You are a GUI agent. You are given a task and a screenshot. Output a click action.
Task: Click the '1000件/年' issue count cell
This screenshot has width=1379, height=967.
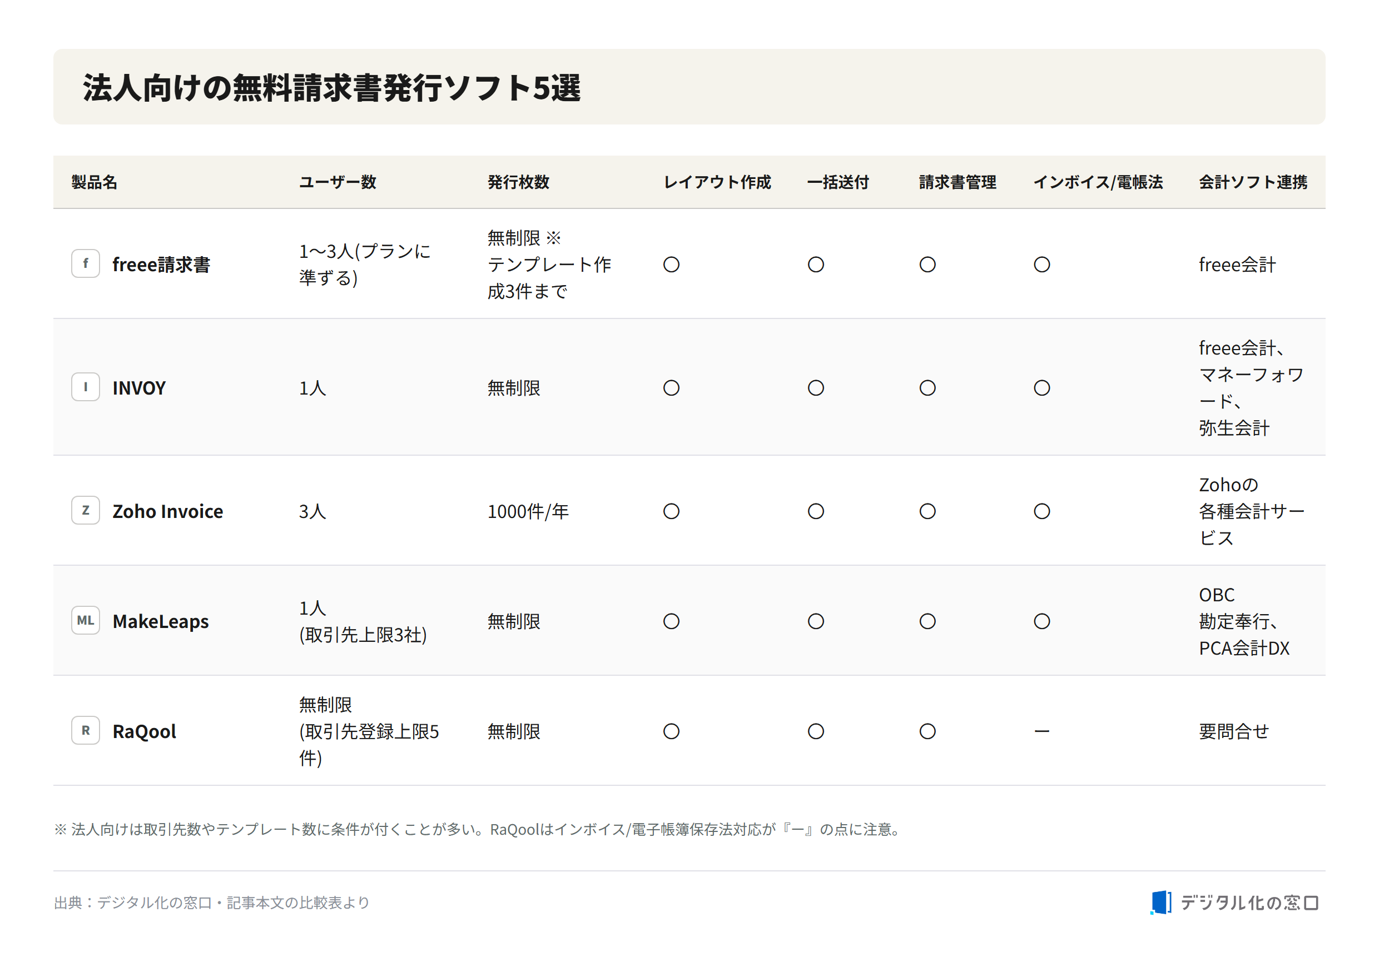click(528, 511)
